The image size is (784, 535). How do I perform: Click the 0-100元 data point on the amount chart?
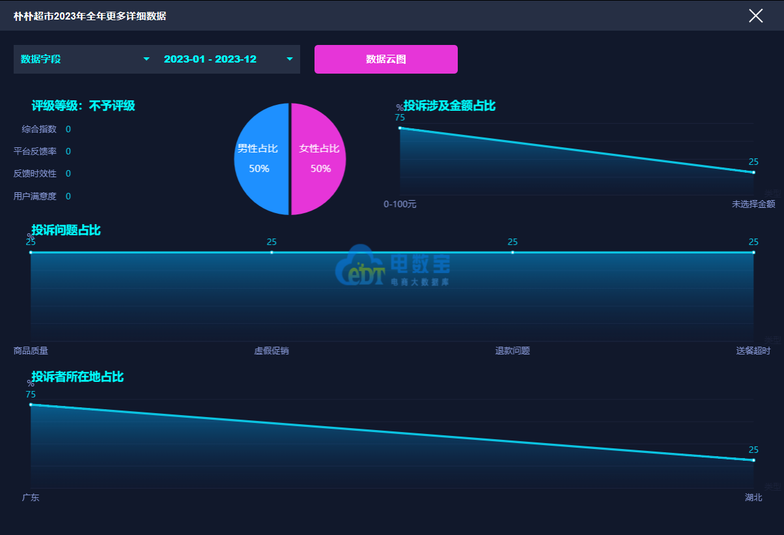(x=400, y=128)
